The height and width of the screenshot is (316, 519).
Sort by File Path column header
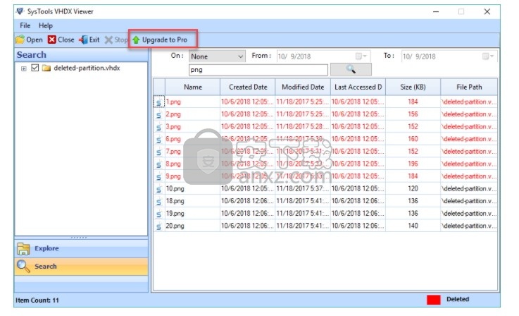[469, 87]
